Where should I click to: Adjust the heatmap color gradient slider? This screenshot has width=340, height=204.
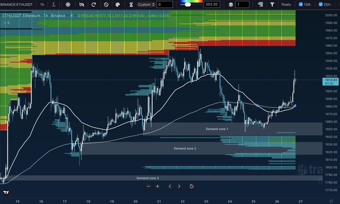[188, 4]
